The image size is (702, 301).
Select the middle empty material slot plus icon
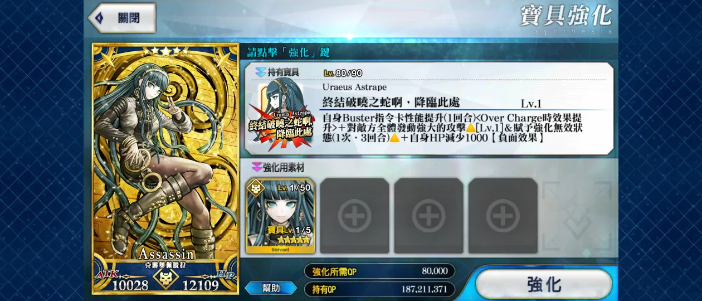coord(428,215)
